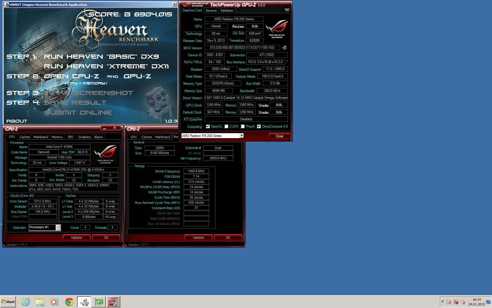The width and height of the screenshot is (492, 308).
Task: Close the HWBOT Heaven Benchmark window
Action: pos(175,5)
